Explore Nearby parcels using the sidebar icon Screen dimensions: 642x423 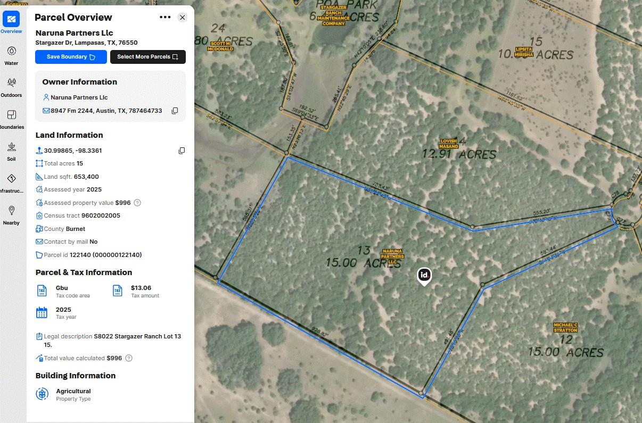tap(11, 215)
